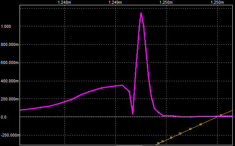Select the 1.000 y-axis label
The image size is (235, 146).
(6, 26)
